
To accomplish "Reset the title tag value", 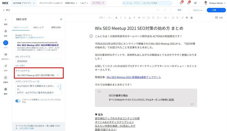I will click(x=58, y=75).
